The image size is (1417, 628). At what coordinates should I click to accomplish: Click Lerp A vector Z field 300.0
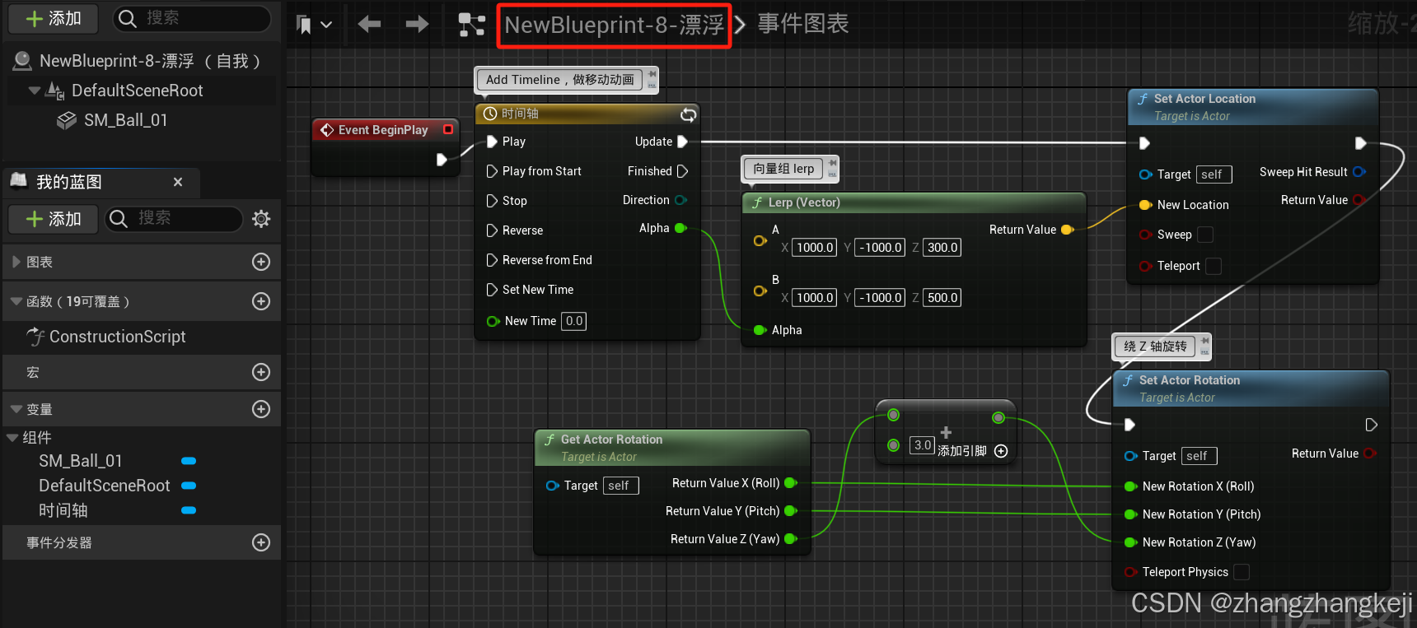click(942, 247)
